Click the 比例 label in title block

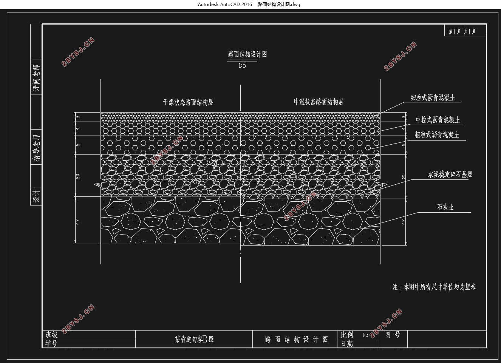point(347,335)
